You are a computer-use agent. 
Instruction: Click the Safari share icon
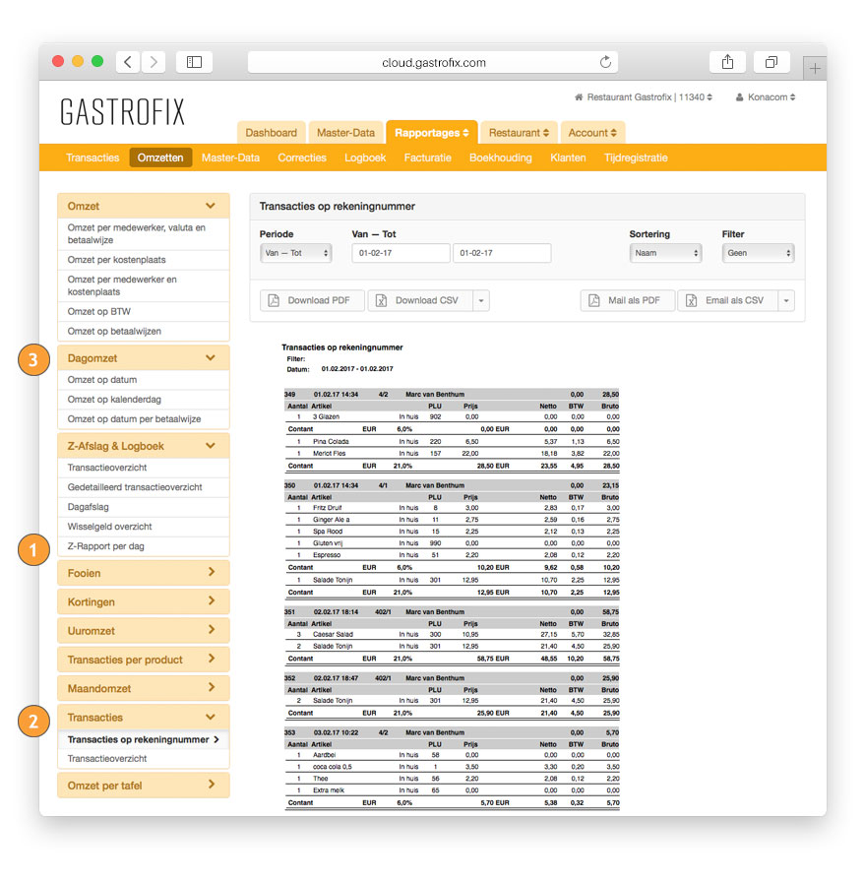727,62
